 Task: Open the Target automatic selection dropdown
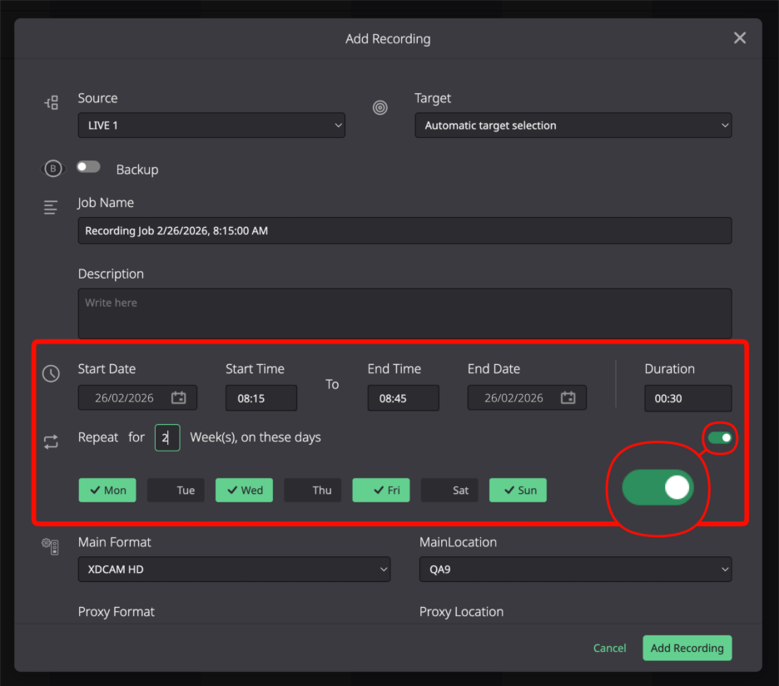tap(573, 125)
